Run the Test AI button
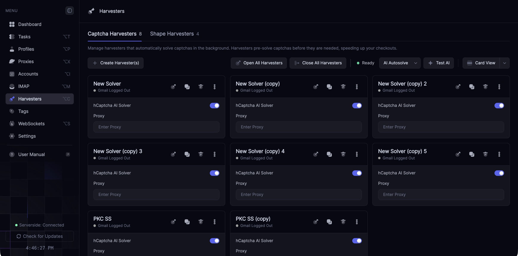Screen dimensions: 518x256 tap(439, 63)
